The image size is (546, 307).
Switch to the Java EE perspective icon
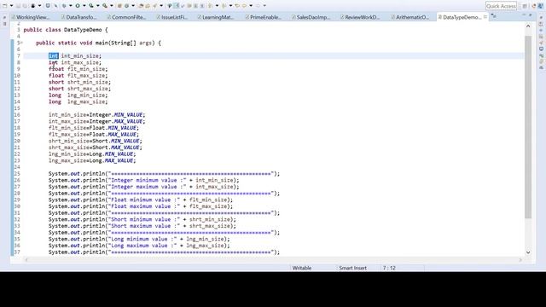tap(534, 6)
